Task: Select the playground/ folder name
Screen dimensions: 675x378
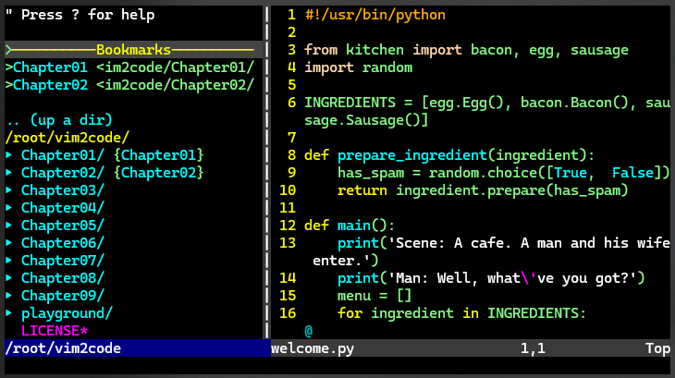Action: coord(67,313)
